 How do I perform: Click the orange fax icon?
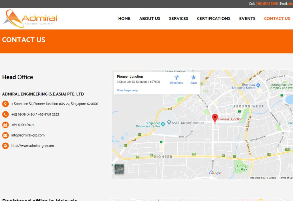(5, 125)
